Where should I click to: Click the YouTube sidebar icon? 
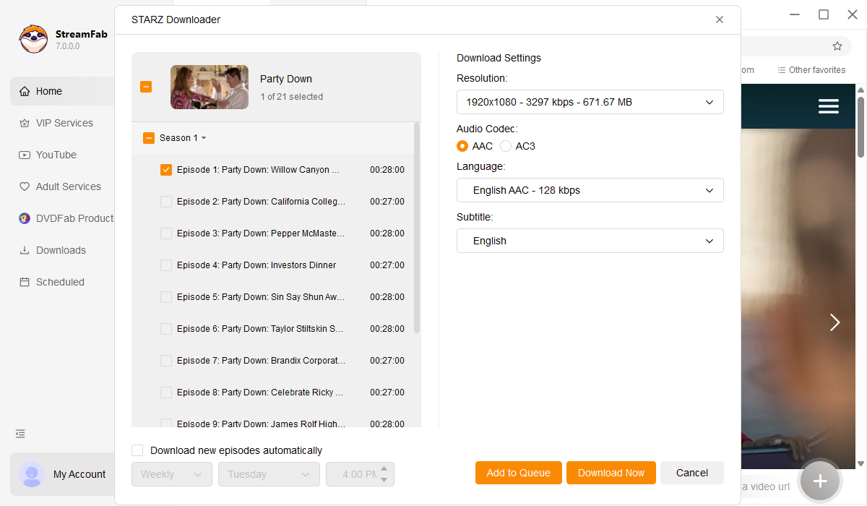25,155
